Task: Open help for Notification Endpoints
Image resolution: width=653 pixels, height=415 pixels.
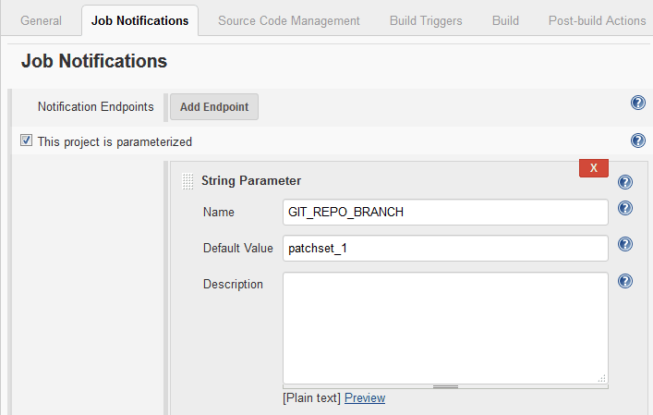Action: (x=637, y=103)
